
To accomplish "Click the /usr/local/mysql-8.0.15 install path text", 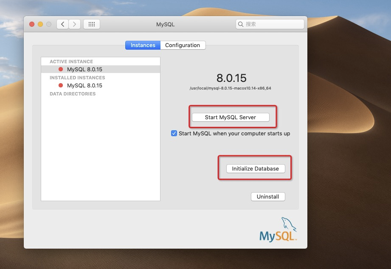I will coord(230,88).
